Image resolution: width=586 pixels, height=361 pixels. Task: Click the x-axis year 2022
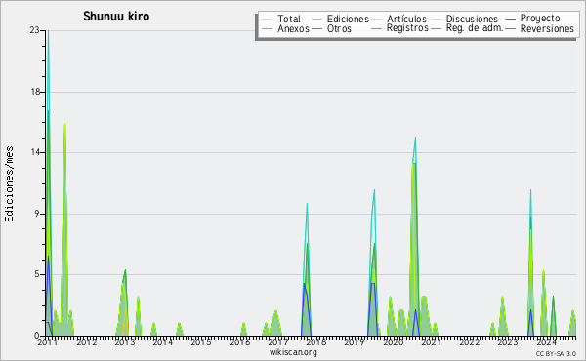pos(470,342)
